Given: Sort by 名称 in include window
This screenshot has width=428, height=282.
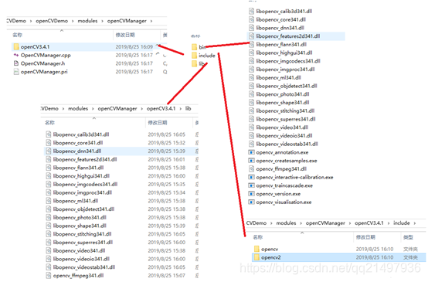Looking at the screenshot, I should [258, 237].
